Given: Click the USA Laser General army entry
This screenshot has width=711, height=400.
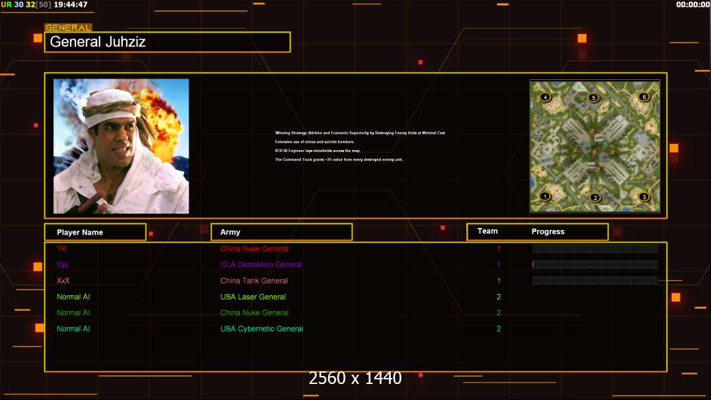Looking at the screenshot, I should click(x=253, y=297).
